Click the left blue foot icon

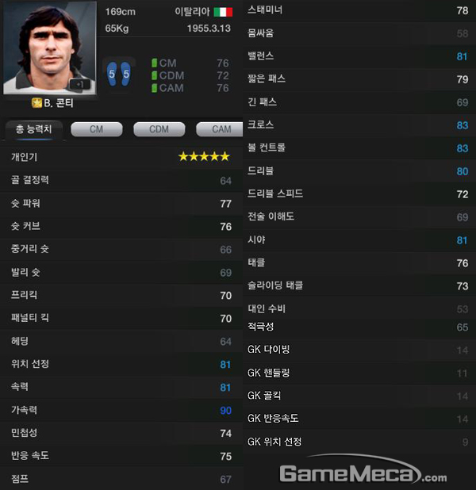pos(112,74)
